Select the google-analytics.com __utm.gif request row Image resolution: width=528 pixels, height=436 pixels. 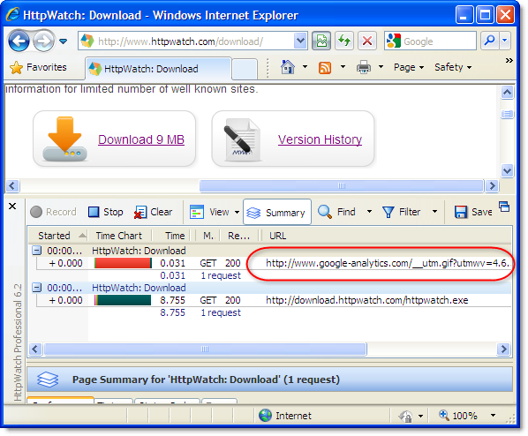tap(274, 263)
